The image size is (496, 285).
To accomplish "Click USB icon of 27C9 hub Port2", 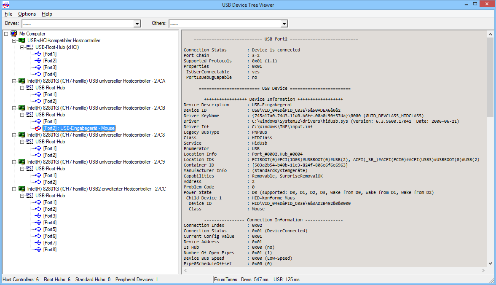I will point(38,182).
